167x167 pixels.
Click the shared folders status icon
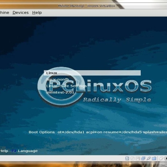click(x=154, y=158)
